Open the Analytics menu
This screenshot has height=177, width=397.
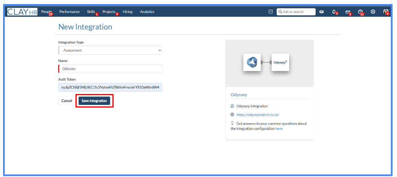[x=147, y=12]
